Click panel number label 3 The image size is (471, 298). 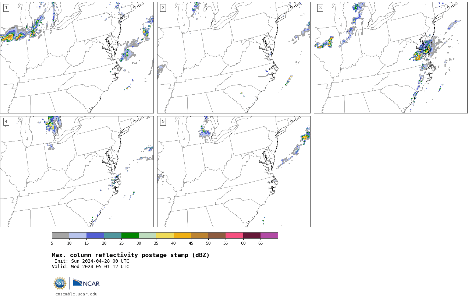tap(320, 8)
